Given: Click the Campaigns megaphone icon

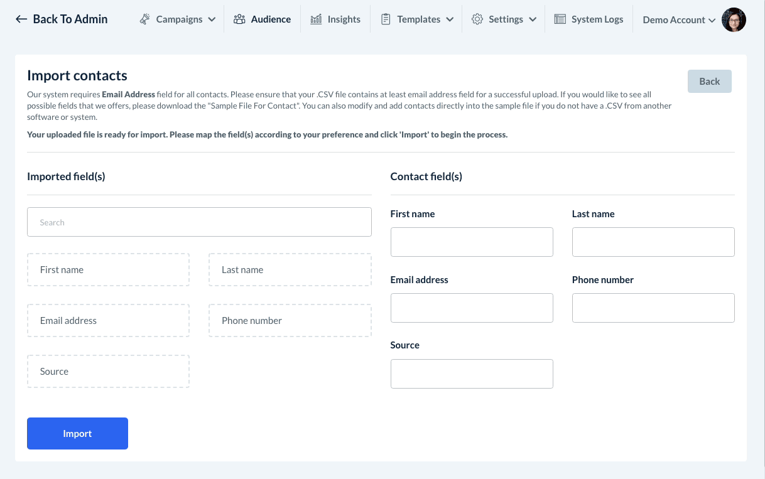Looking at the screenshot, I should point(145,19).
